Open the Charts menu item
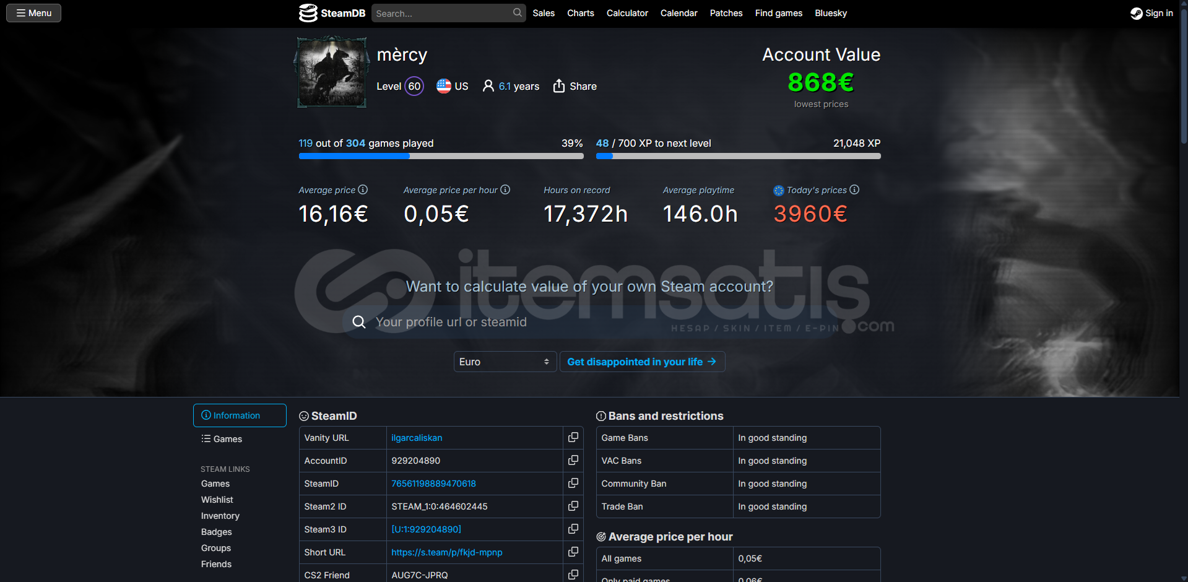Viewport: 1188px width, 582px height. point(581,13)
